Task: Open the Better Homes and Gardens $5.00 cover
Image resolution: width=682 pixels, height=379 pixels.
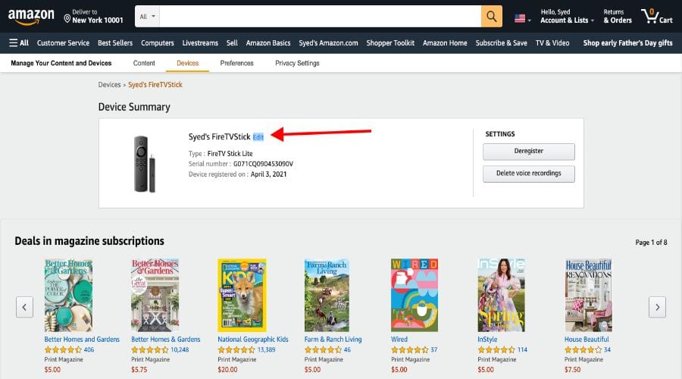Action: (68, 295)
